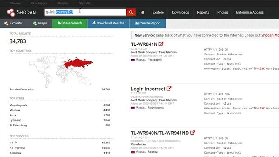
Task: Open the Exploits tab
Action: 14,23
